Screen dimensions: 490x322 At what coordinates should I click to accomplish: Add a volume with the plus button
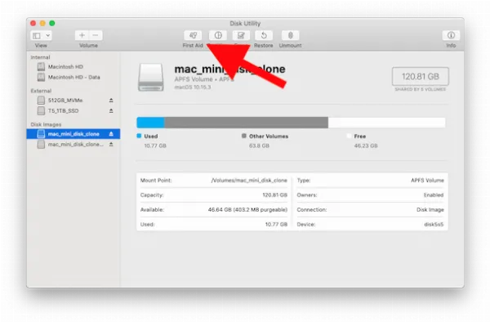coord(82,35)
